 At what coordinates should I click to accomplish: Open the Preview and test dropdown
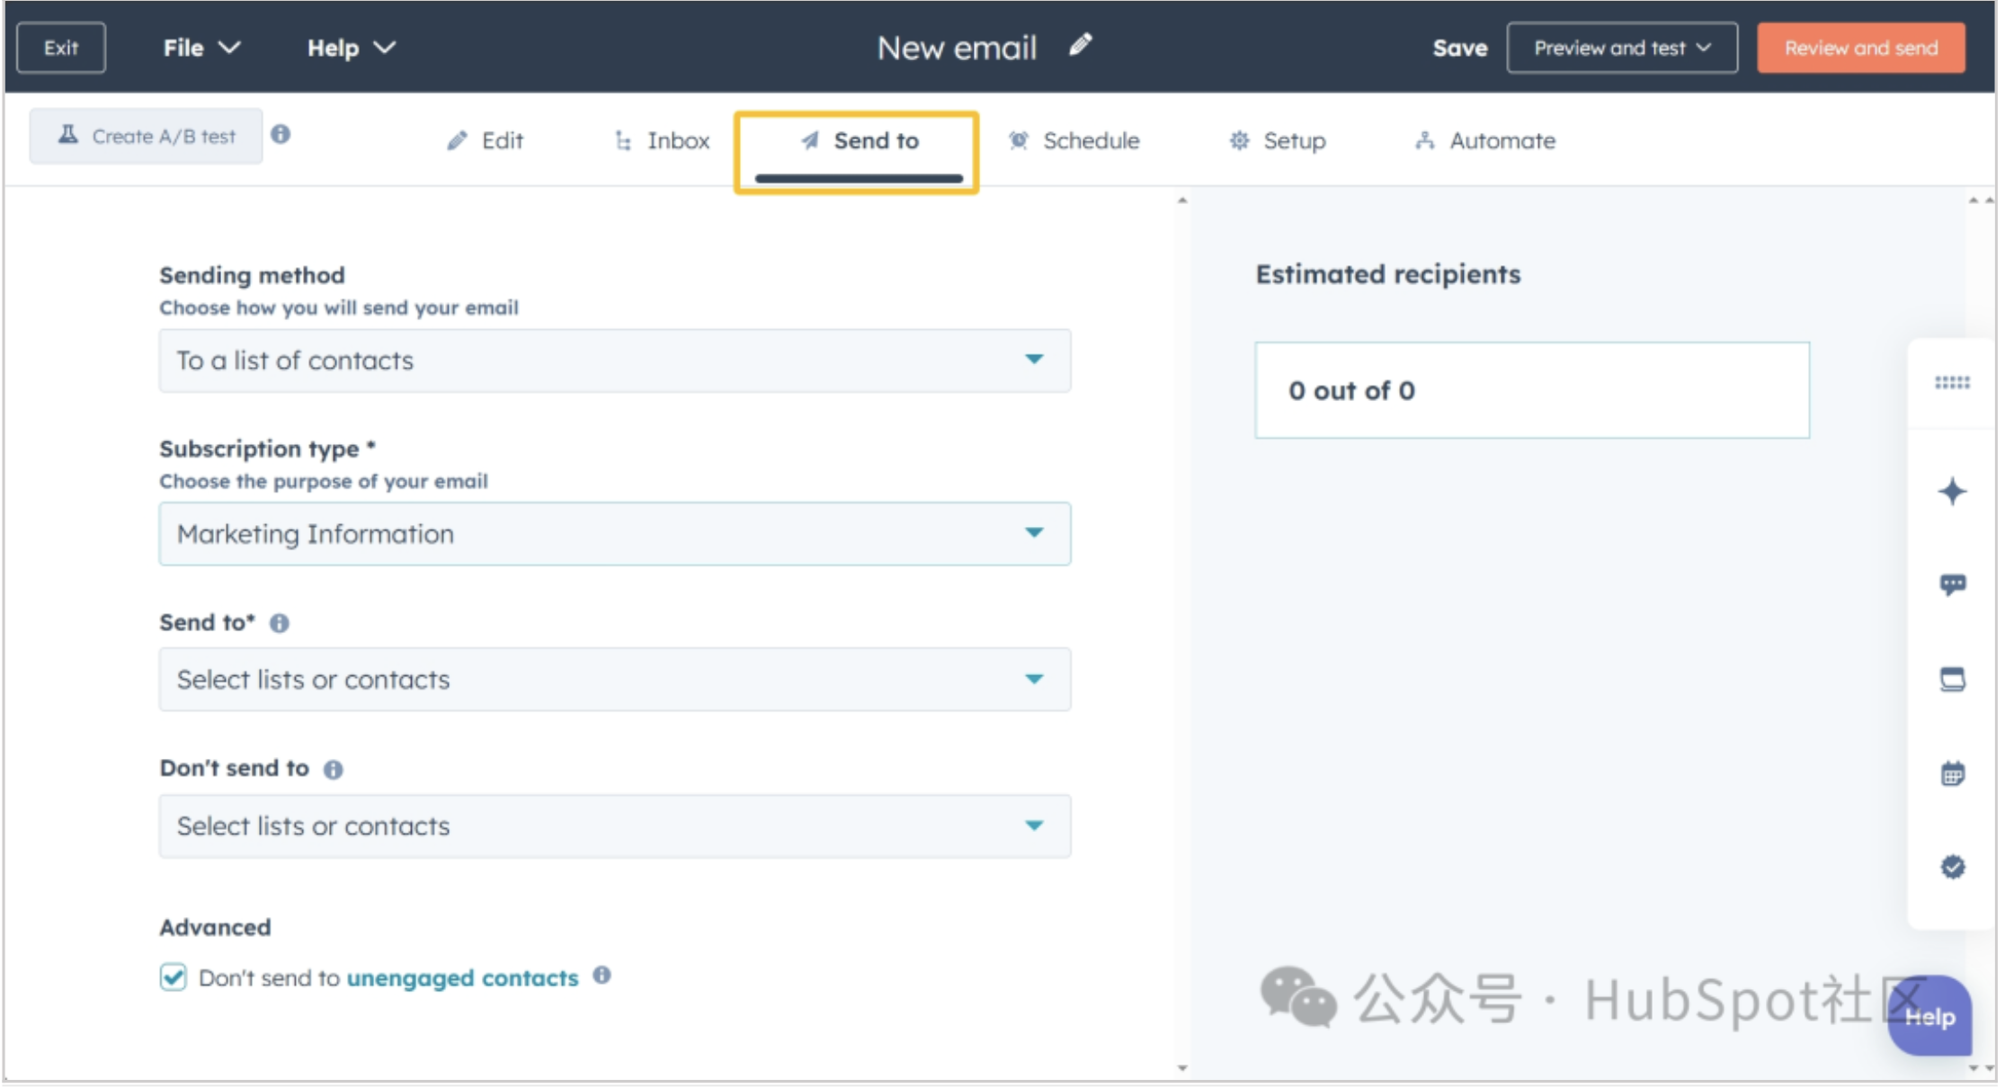click(1621, 48)
